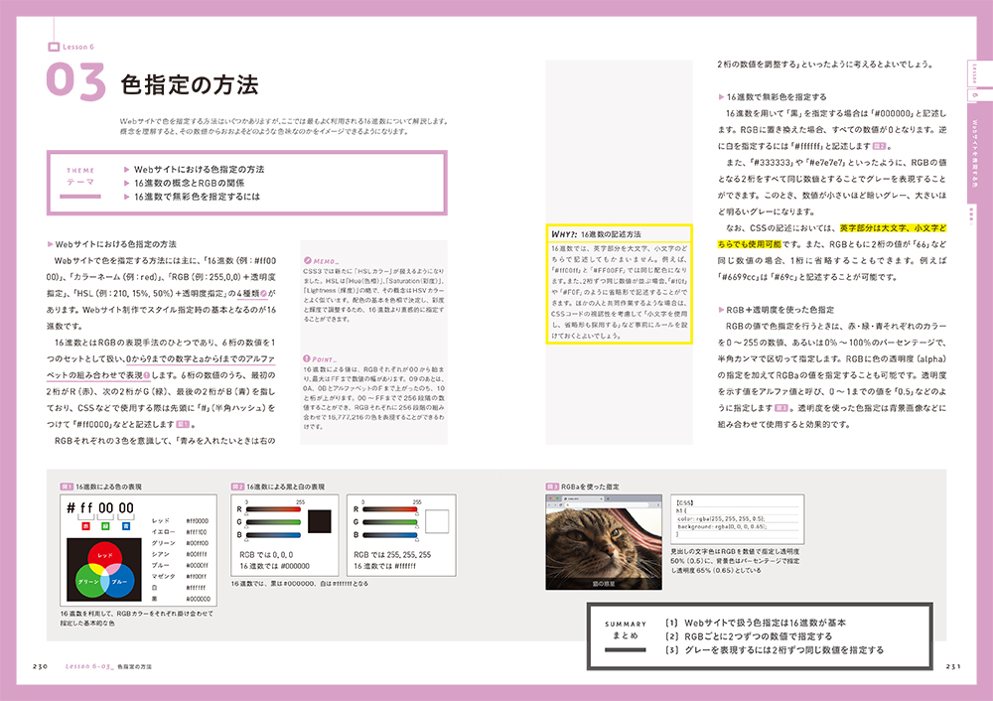Click the B slider in the black #000000 panel
The image size is (993, 701).
pos(273,535)
